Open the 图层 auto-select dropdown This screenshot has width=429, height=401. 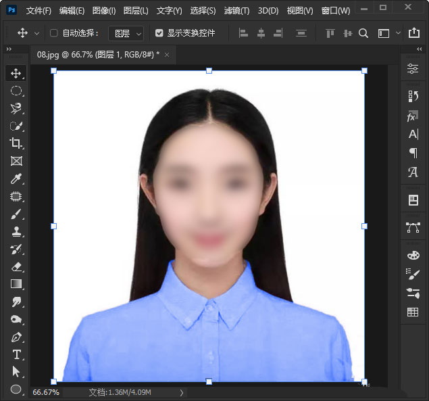pyautogui.click(x=126, y=33)
